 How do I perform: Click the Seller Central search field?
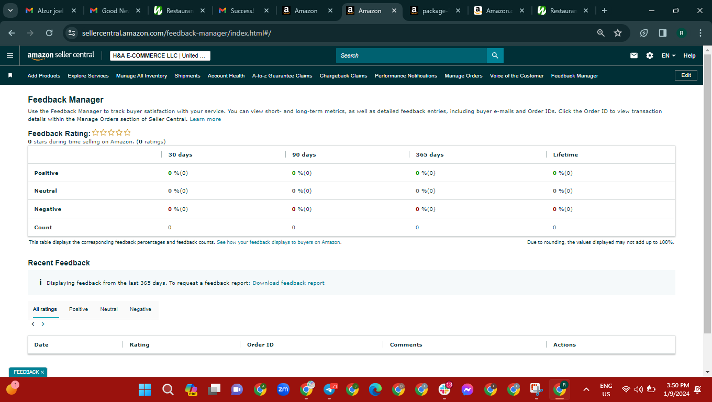pyautogui.click(x=411, y=55)
